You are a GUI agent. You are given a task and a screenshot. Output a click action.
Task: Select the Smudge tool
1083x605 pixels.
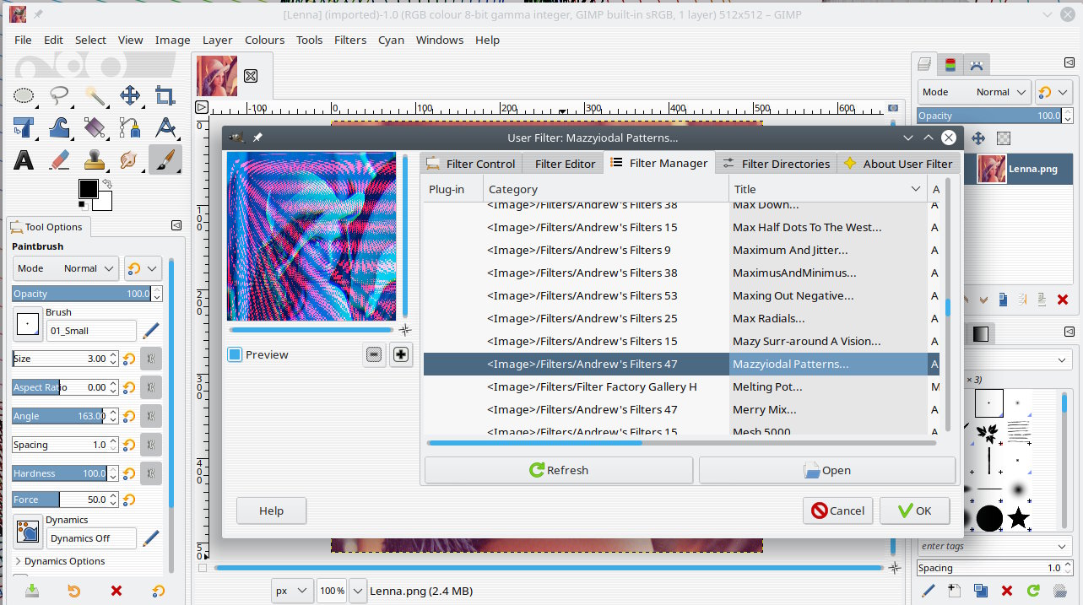(x=130, y=159)
